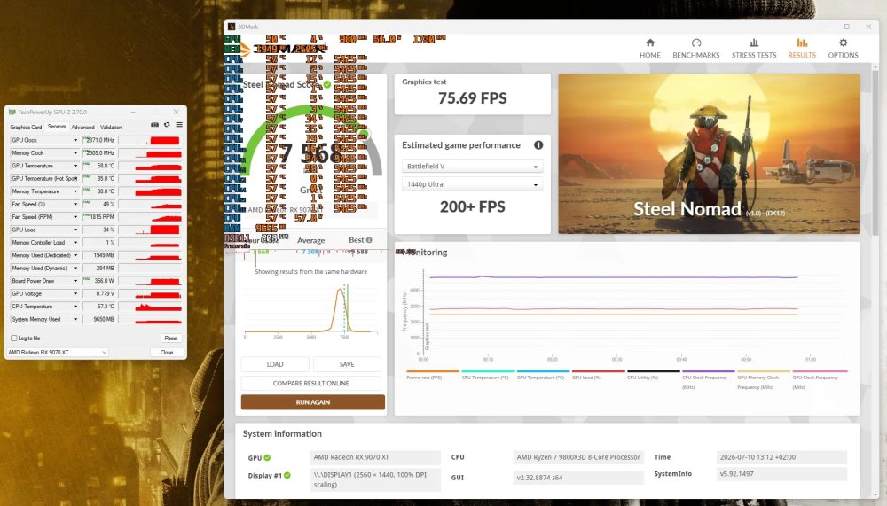Open the AMD Radeon RX 9070 XT selector
This screenshot has height=506, width=887.
pyautogui.click(x=57, y=352)
